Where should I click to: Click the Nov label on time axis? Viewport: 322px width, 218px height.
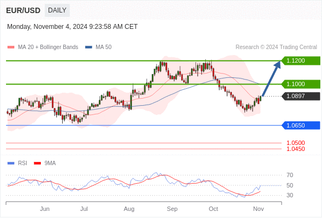tap(258, 209)
